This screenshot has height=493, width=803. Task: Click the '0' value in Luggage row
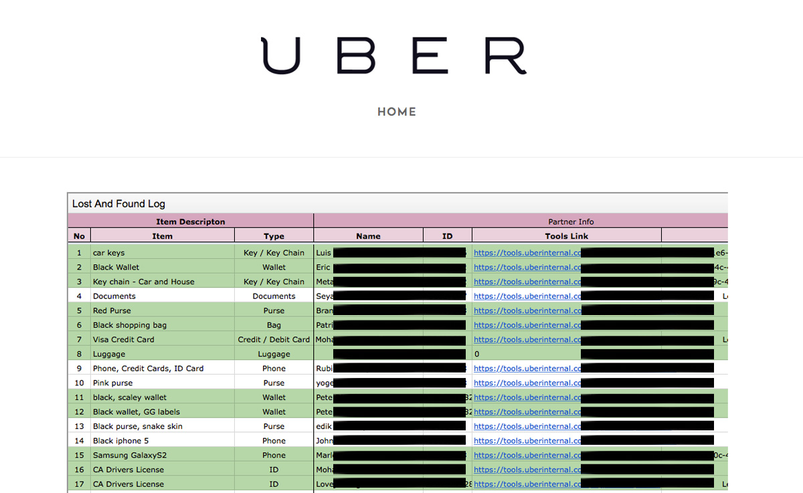pos(476,355)
